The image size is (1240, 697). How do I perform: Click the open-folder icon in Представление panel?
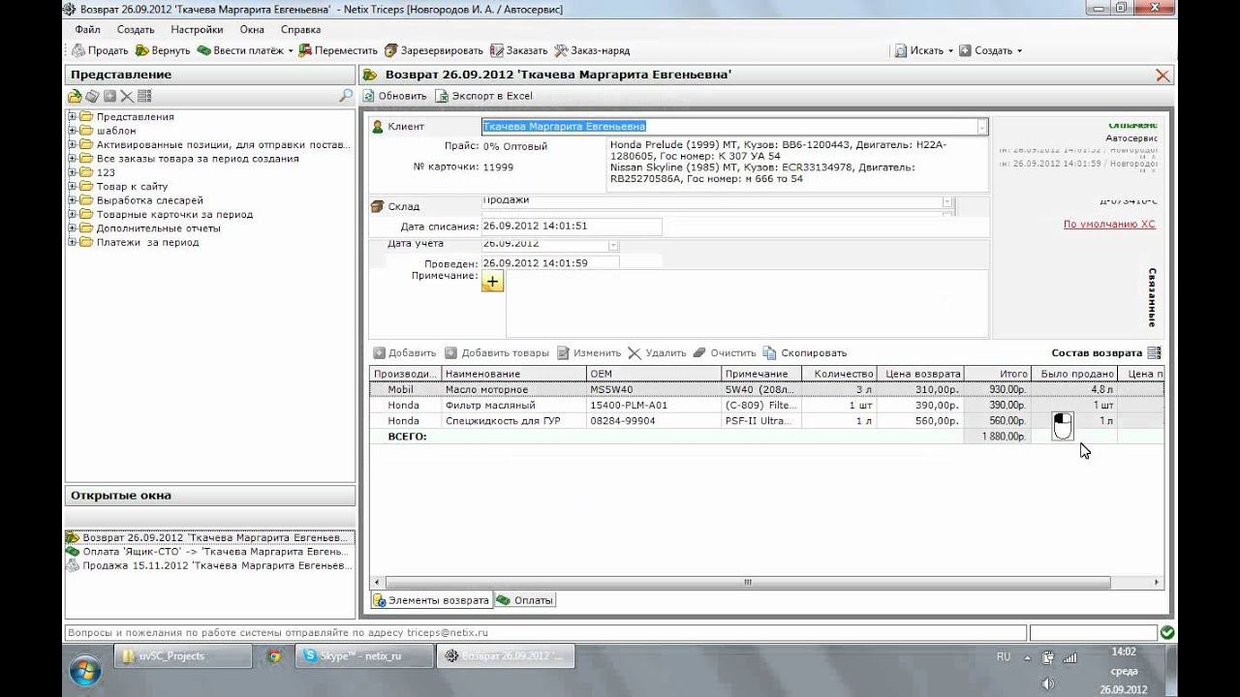point(75,96)
